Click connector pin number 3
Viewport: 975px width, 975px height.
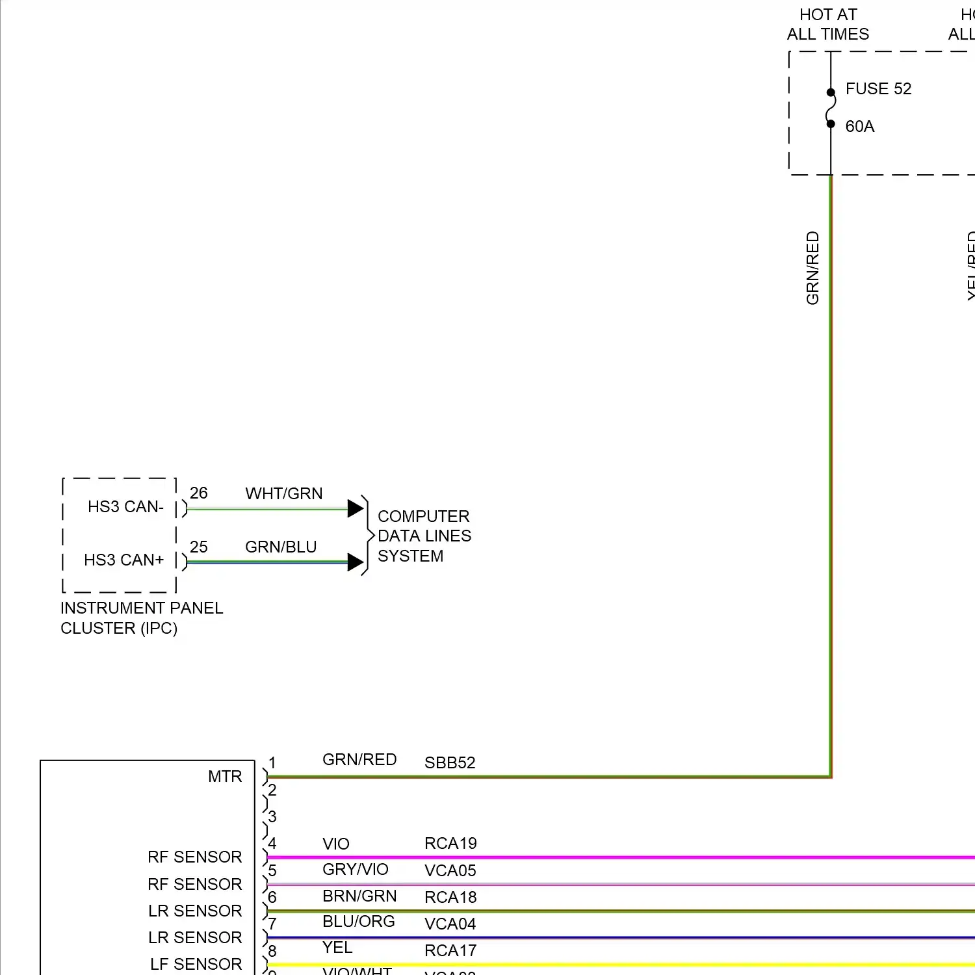point(272,816)
